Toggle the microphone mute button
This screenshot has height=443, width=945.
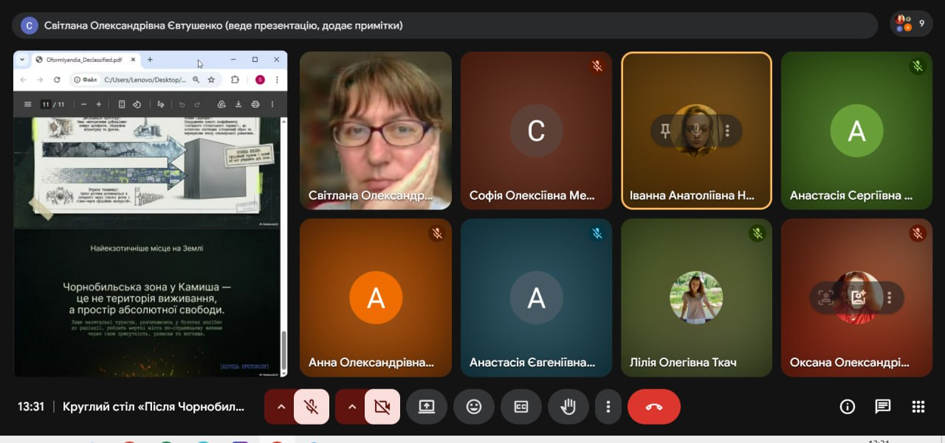tap(312, 407)
